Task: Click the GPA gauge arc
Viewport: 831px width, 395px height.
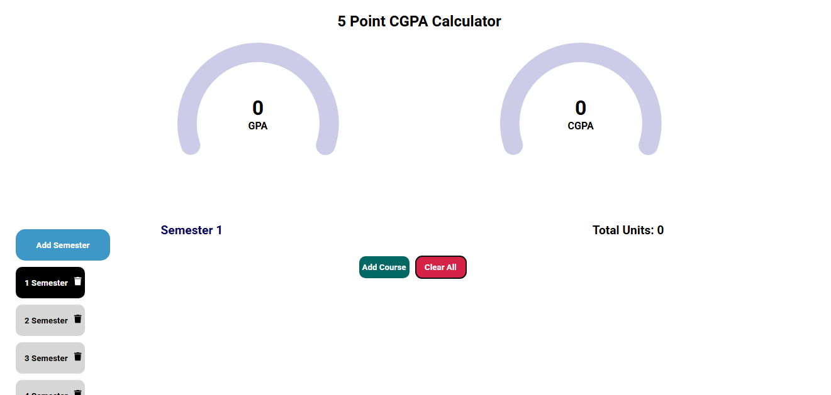Action: point(258,53)
